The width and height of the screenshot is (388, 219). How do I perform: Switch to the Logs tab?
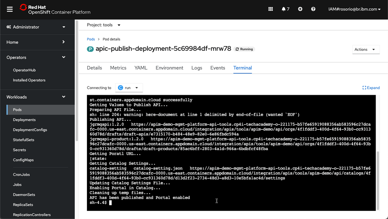[197, 68]
